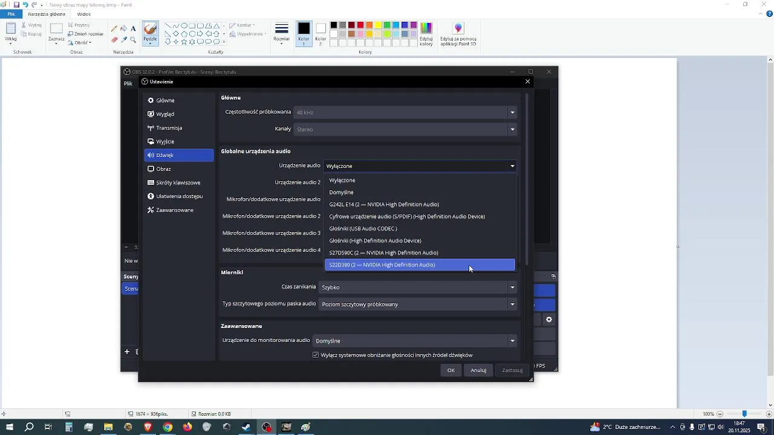Open Steam from the taskbar
This screenshot has width=774, height=435.
(x=246, y=427)
